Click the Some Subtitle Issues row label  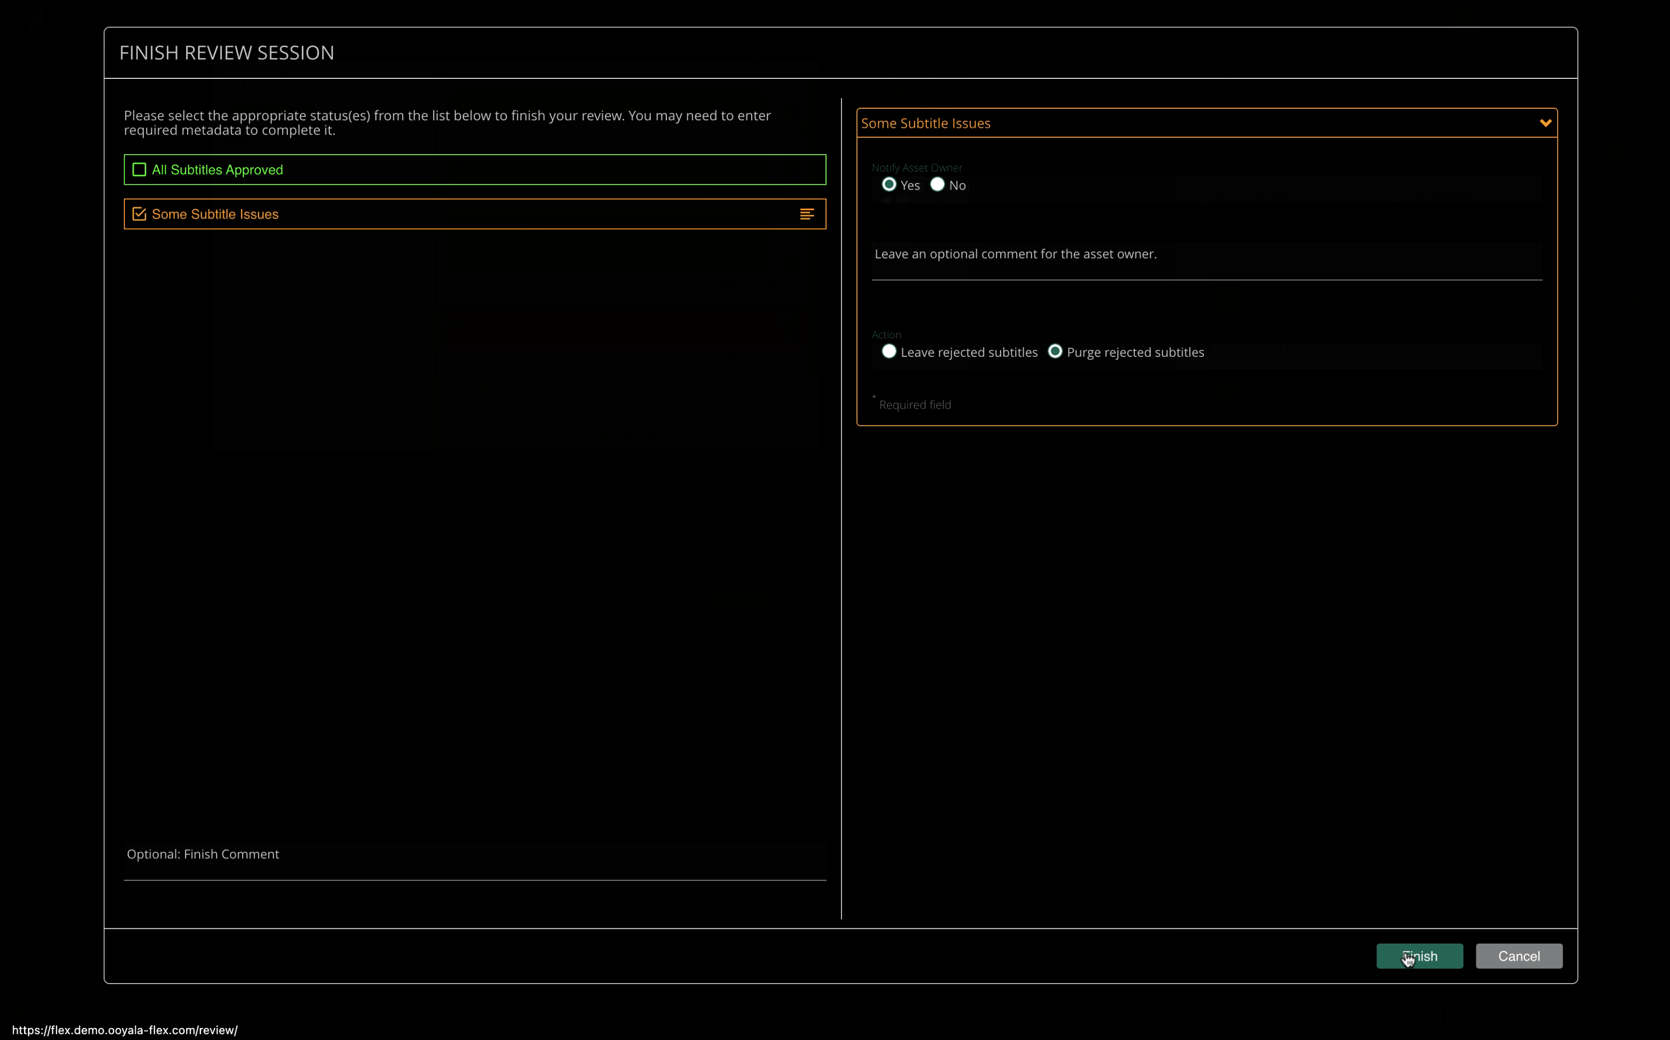tap(215, 214)
